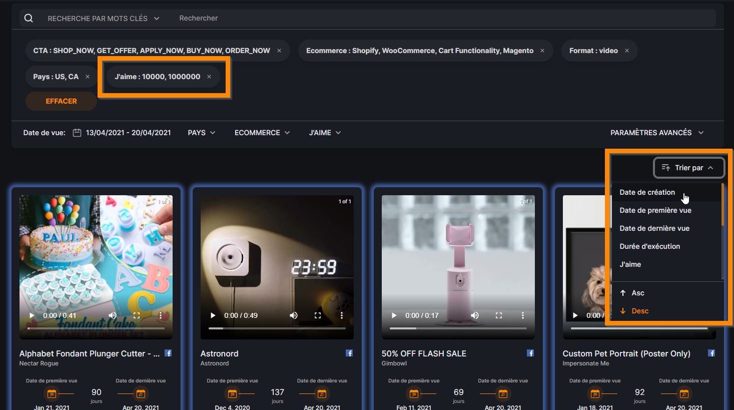Screen dimensions: 734x410
Task: Click the Impersonate Me advertiser name
Action: [586, 363]
